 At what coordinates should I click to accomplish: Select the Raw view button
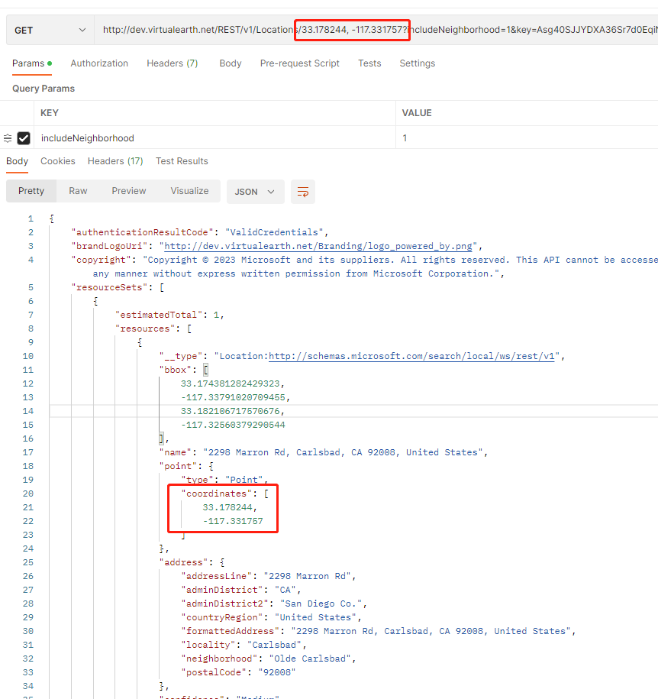(x=78, y=191)
